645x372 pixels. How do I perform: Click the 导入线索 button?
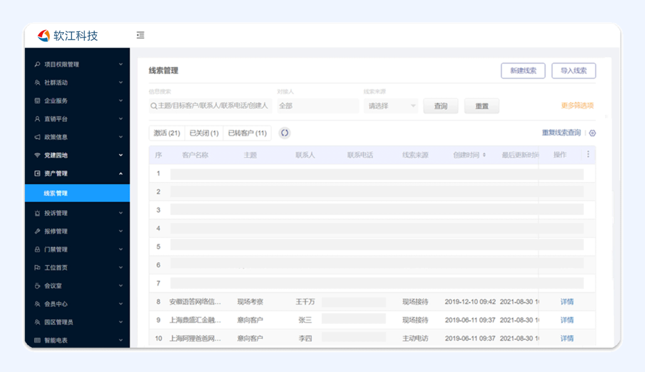click(573, 71)
